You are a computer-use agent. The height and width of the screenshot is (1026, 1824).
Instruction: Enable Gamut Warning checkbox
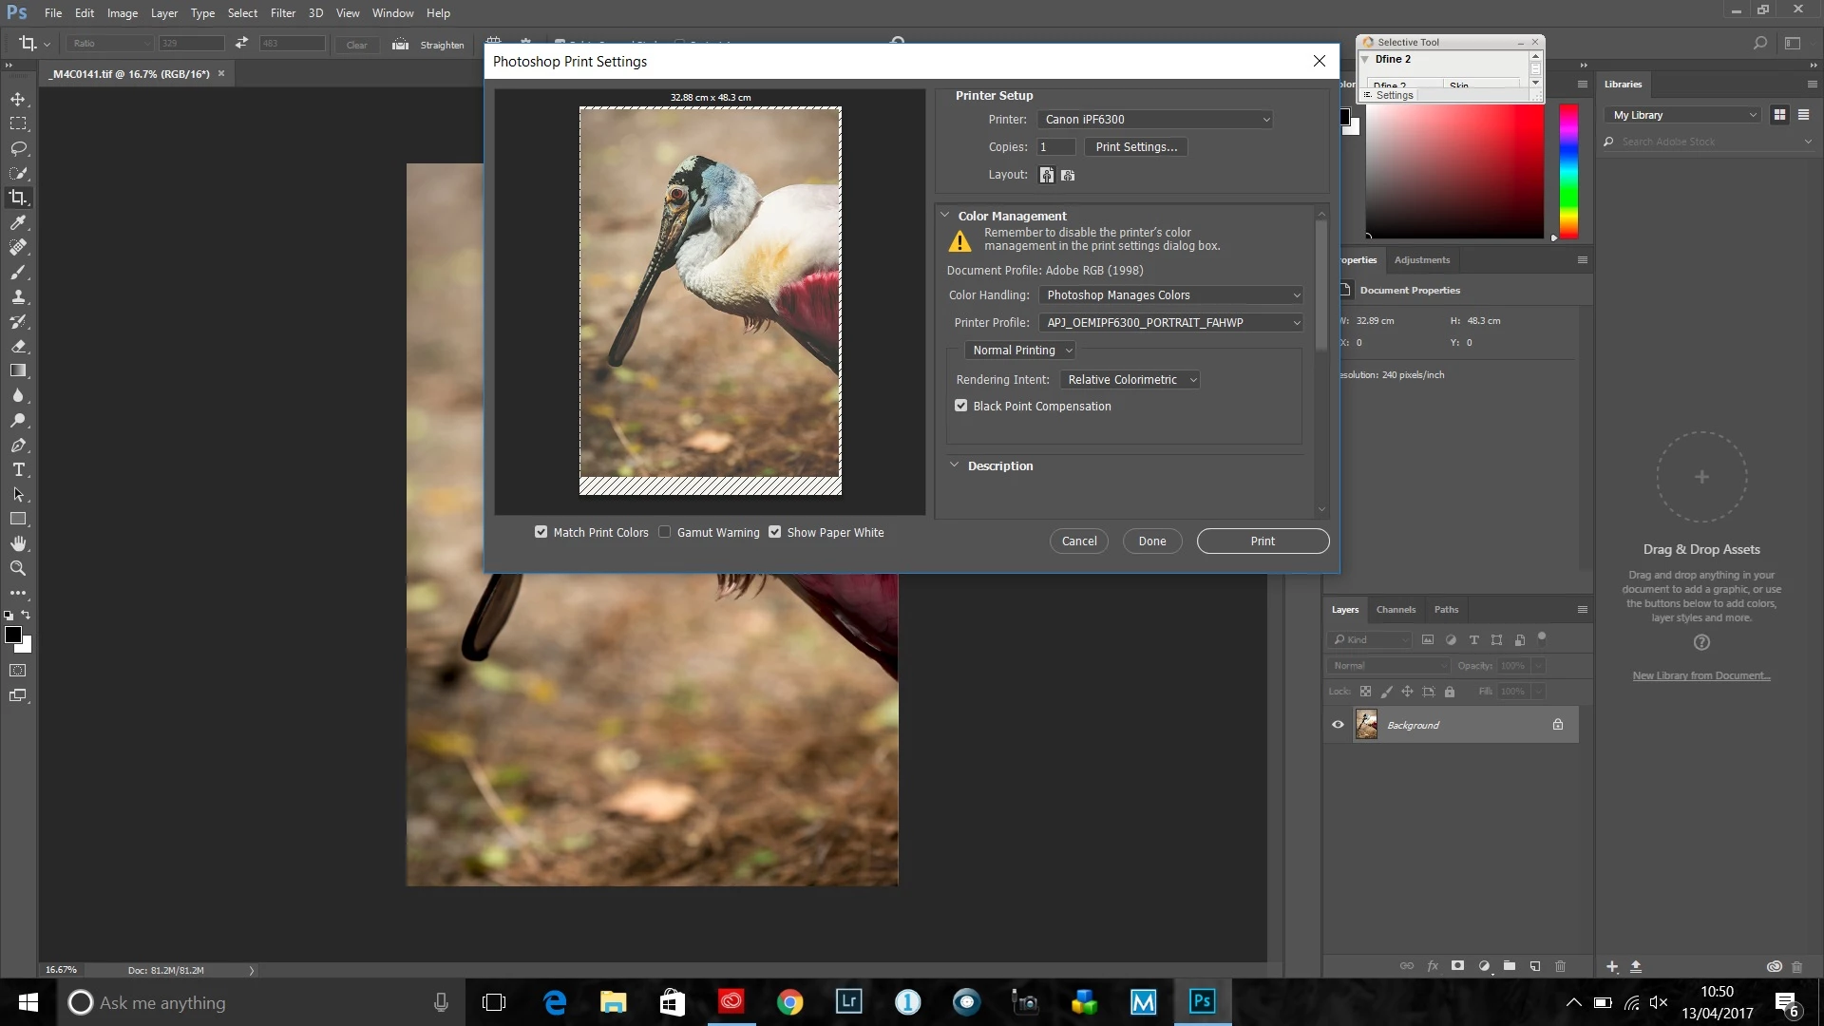[665, 532]
